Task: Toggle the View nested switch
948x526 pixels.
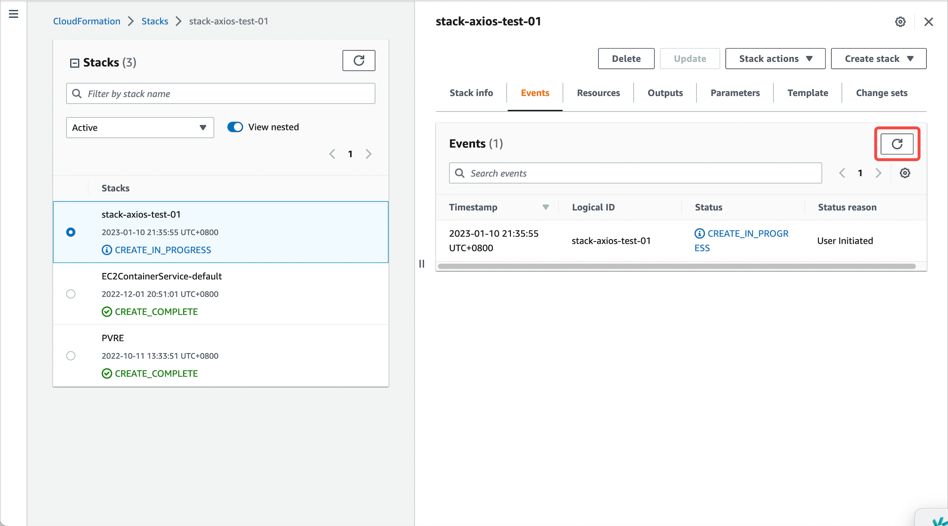Action: [x=235, y=127]
